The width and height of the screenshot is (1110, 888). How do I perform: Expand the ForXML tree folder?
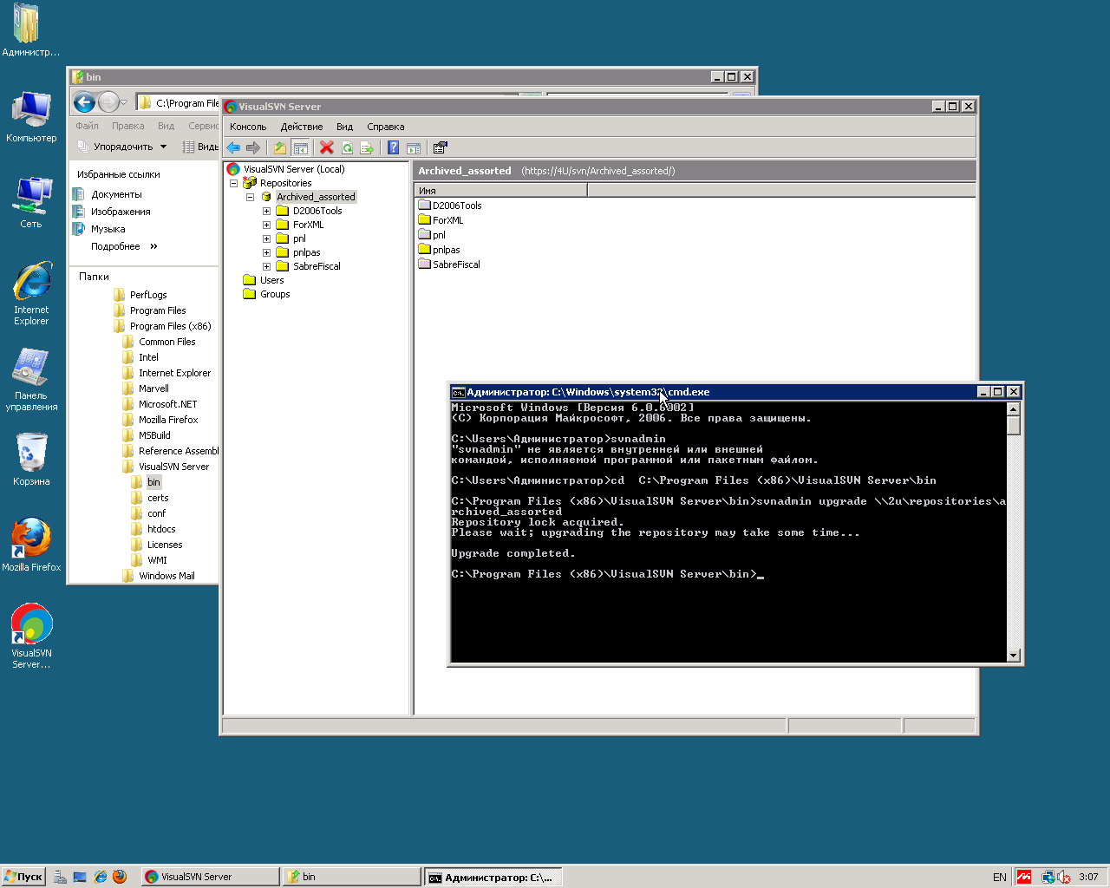(x=267, y=225)
